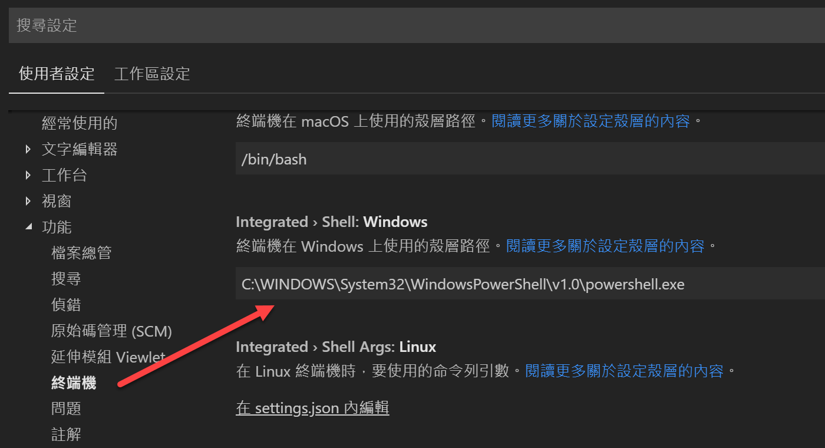Image resolution: width=825 pixels, height=448 pixels.
Task: Expand the 工作台 tree arrow
Action: coord(28,176)
